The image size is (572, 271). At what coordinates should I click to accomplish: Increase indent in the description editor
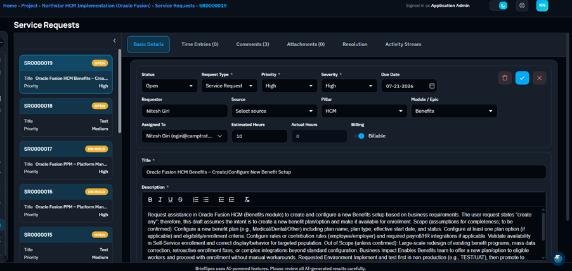pos(231,199)
